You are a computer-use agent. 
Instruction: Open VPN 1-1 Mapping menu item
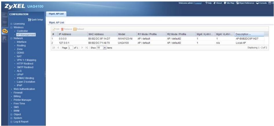click(x=26, y=60)
